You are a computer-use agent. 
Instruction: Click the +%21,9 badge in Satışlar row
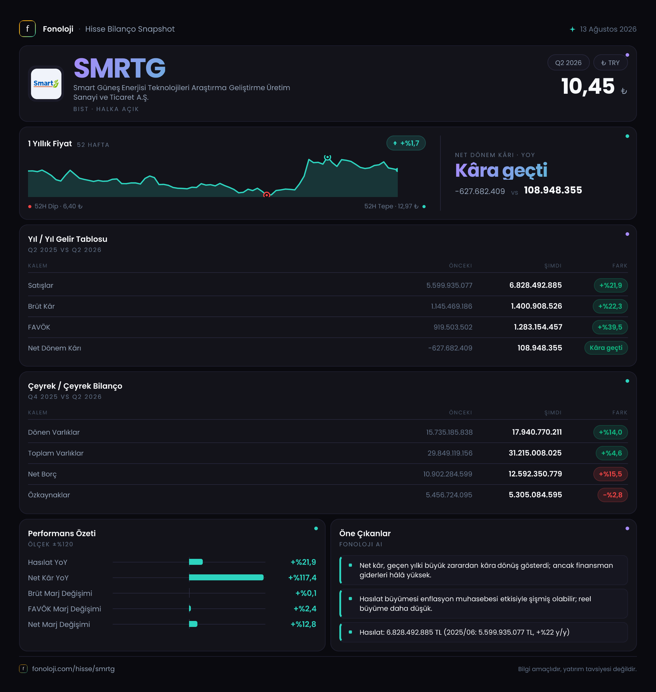click(x=611, y=285)
